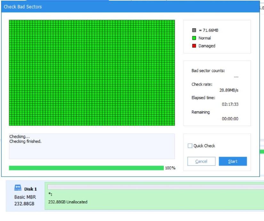Click the 'Normal' legend label
This screenshot has height=221, width=264.
204,38
